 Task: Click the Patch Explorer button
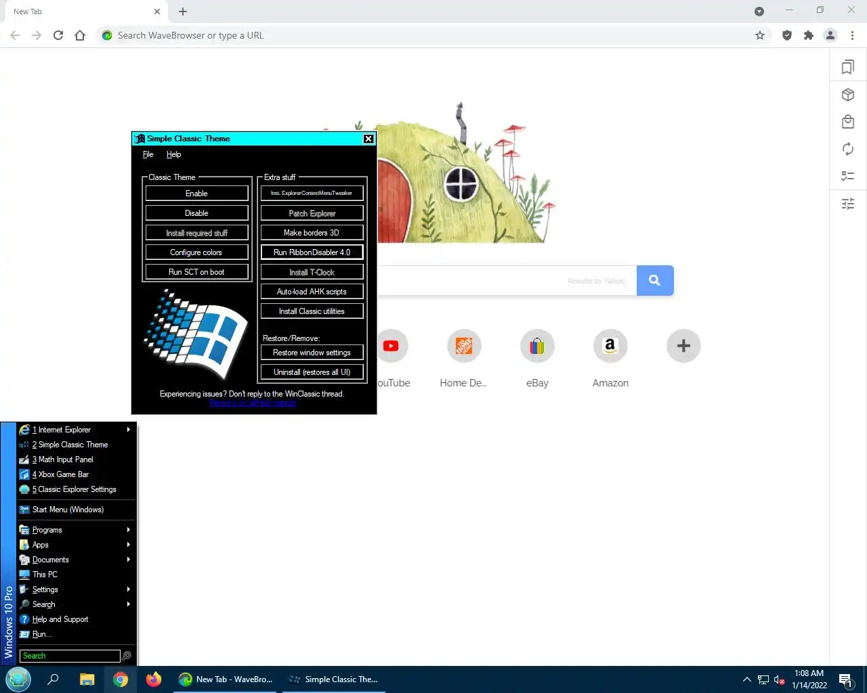[x=312, y=213]
